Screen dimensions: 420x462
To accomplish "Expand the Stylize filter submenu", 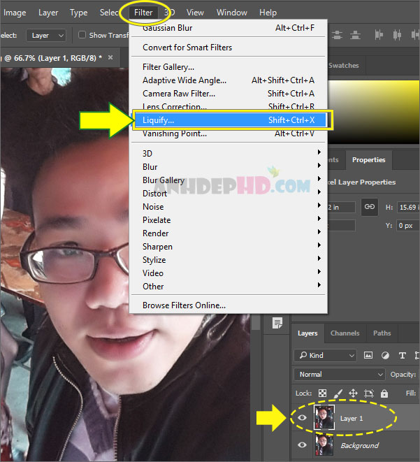I will pyautogui.click(x=229, y=259).
